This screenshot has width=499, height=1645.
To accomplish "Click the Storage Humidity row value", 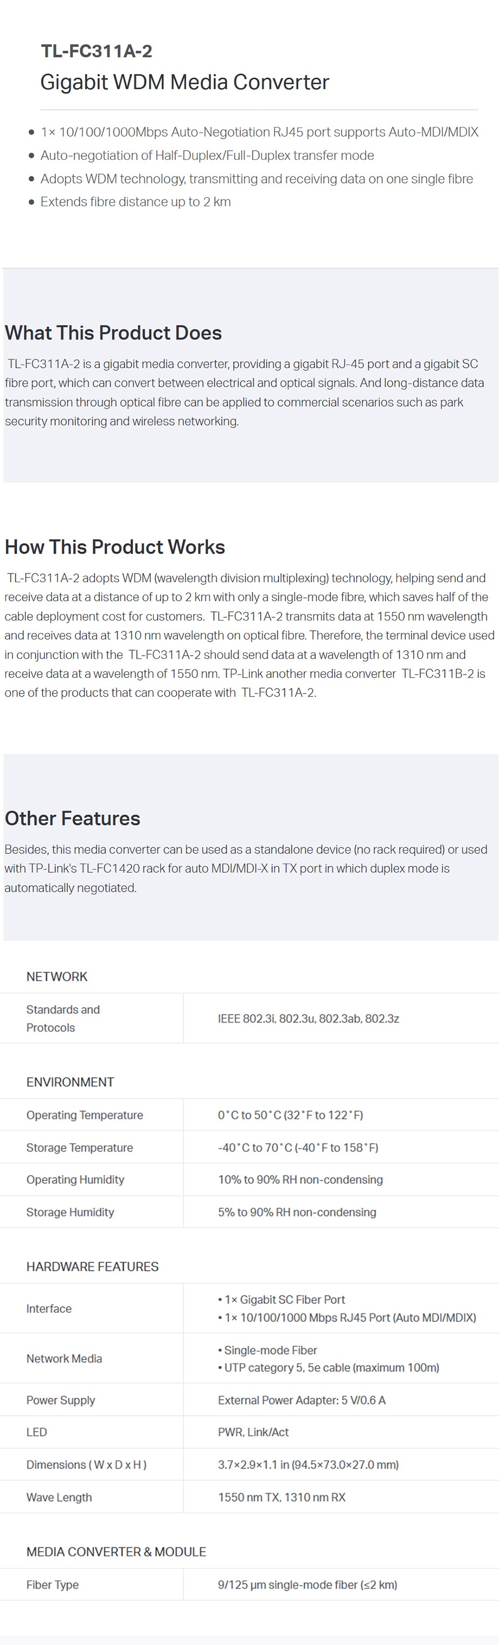I will coord(297,1212).
